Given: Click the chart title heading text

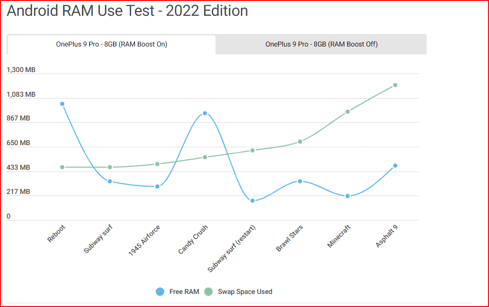Looking at the screenshot, I should click(x=127, y=11).
